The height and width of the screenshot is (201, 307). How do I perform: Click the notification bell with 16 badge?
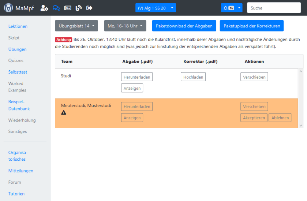(228, 8)
